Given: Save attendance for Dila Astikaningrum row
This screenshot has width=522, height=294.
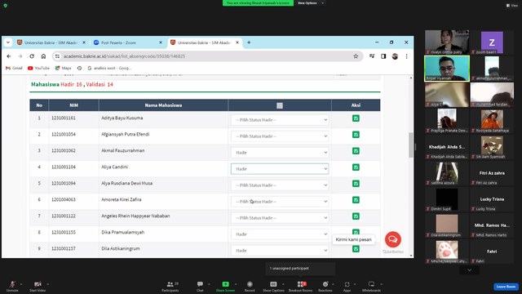Looking at the screenshot, I should [x=356, y=249].
